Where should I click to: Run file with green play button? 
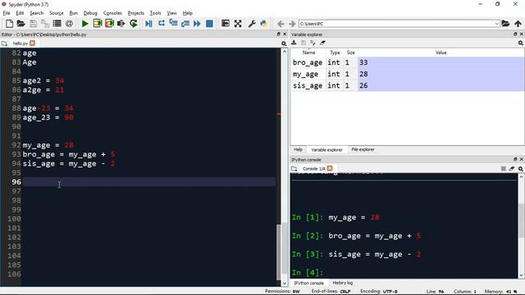[x=85, y=24]
